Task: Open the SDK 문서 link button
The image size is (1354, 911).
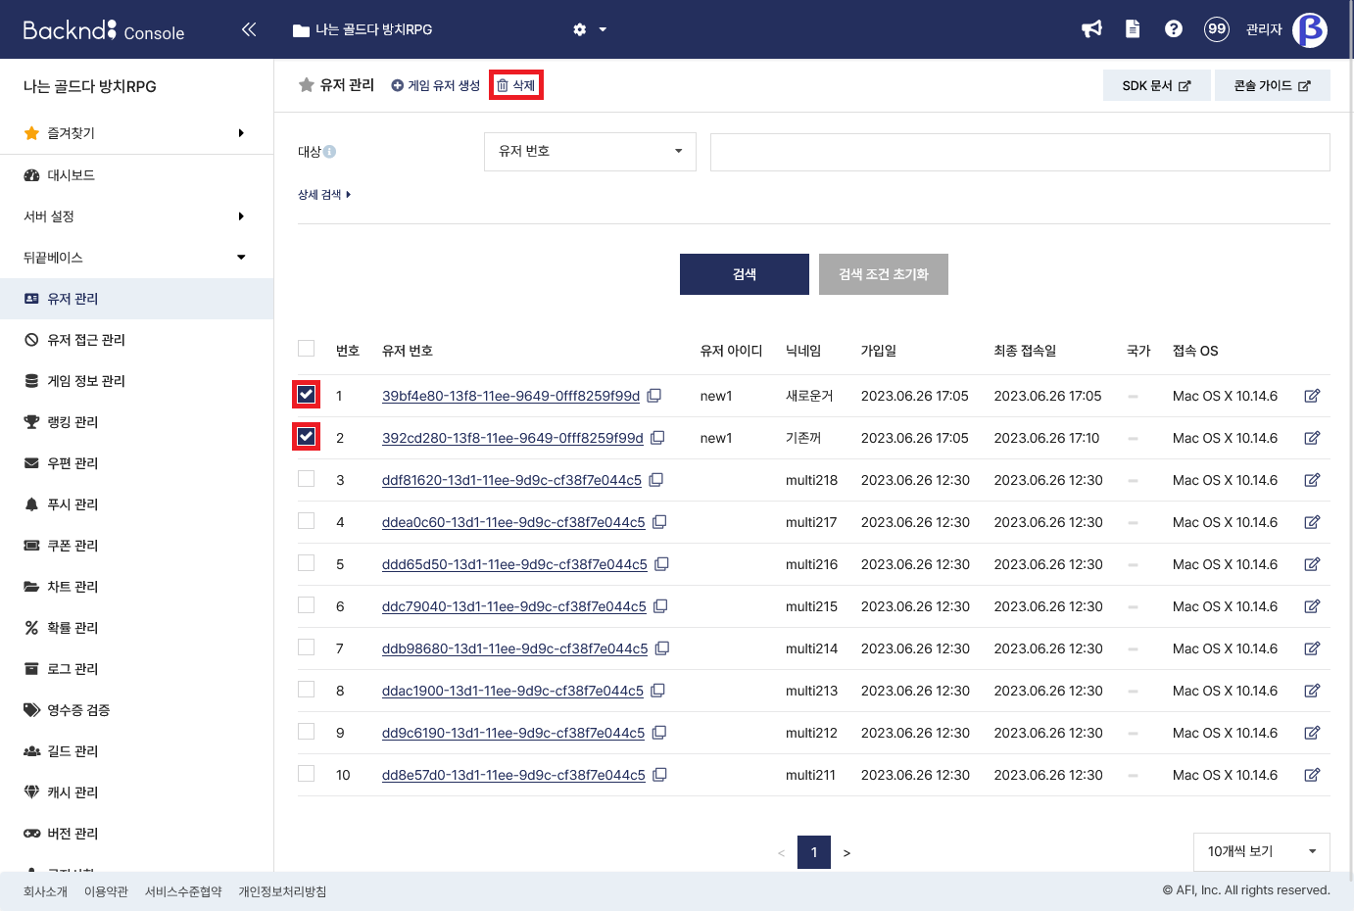Action: pyautogui.click(x=1157, y=85)
